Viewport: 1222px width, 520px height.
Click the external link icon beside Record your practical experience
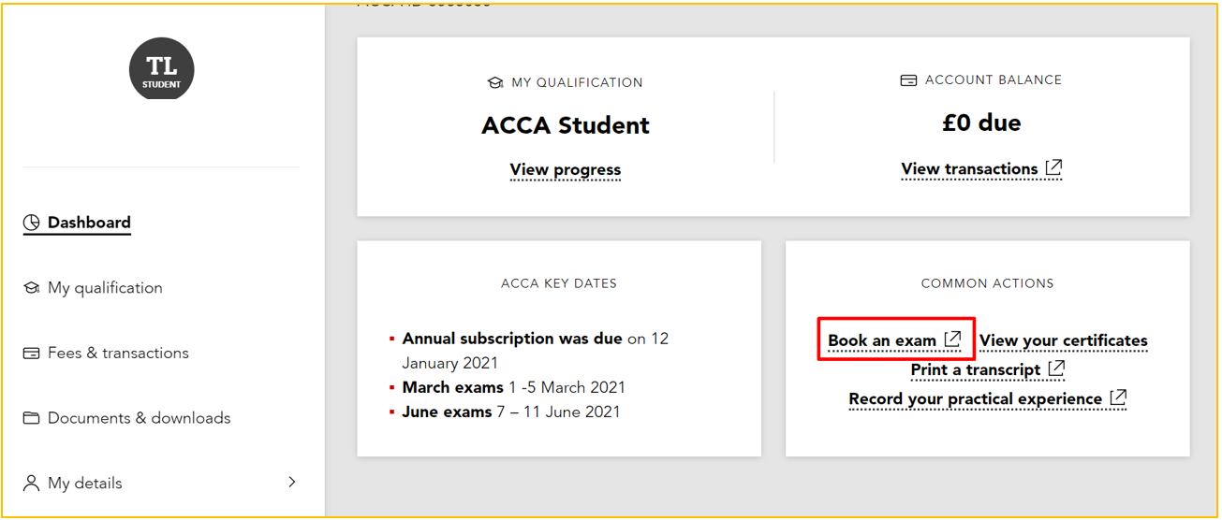point(1118,397)
